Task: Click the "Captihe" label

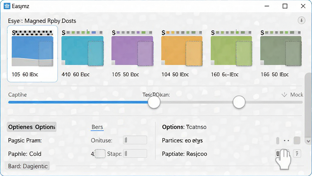Action: (x=17, y=95)
